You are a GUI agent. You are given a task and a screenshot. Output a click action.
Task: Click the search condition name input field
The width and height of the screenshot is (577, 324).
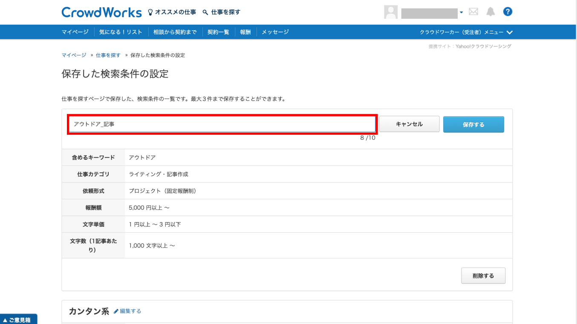(222, 124)
